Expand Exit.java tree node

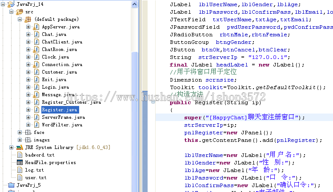pos(28,79)
